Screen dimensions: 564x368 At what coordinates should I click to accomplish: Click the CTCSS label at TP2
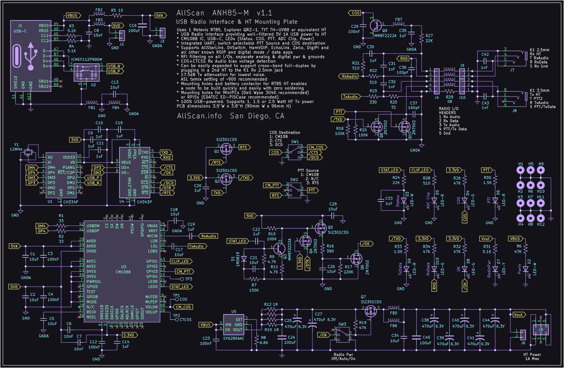186,320
